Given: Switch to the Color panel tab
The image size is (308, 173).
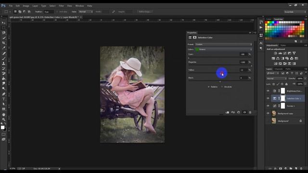Looking at the screenshot, I should click(x=269, y=19).
